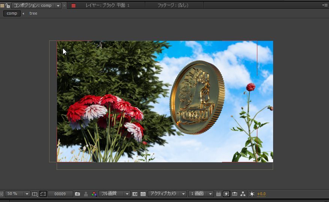Open the grid and guide options icon

pyautogui.click(x=35, y=194)
